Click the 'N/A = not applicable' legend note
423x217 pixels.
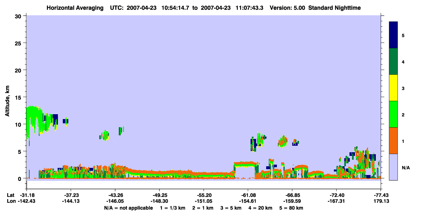128,208
